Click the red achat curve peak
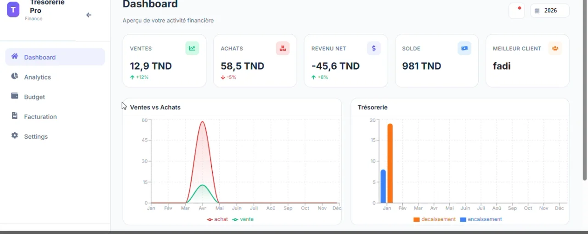 click(x=202, y=121)
